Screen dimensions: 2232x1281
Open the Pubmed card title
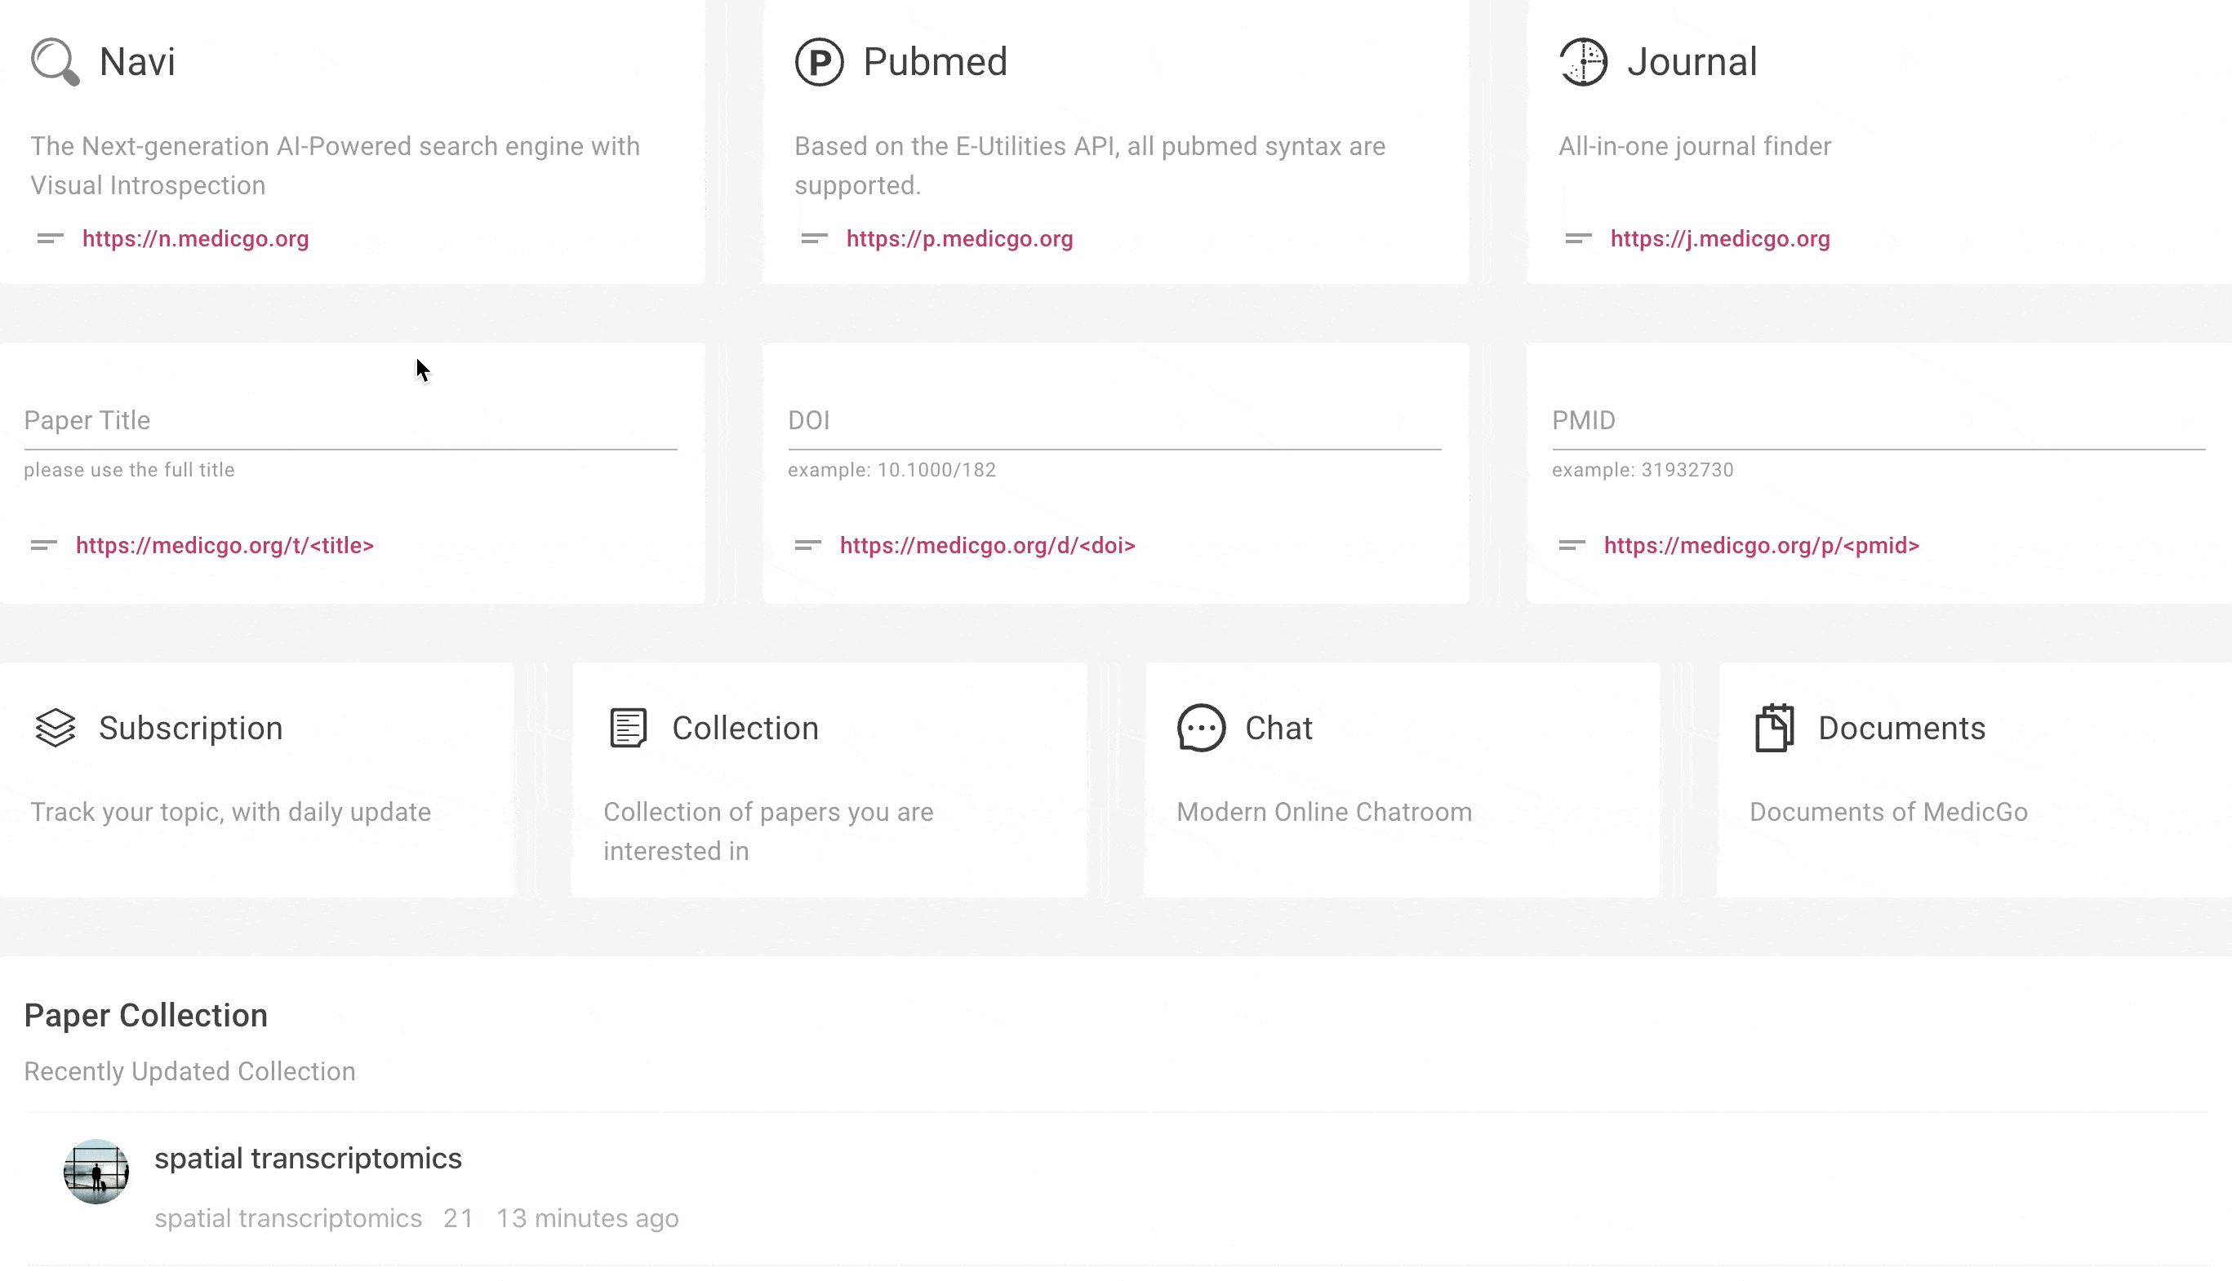point(935,61)
